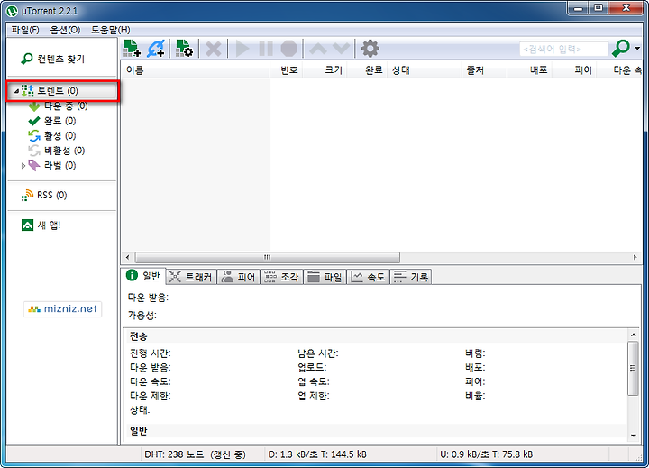Click the U: 0.9 kB/초 upload status

[486, 454]
